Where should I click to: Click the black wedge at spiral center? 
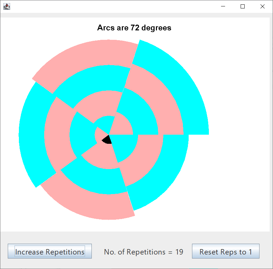(x=107, y=139)
